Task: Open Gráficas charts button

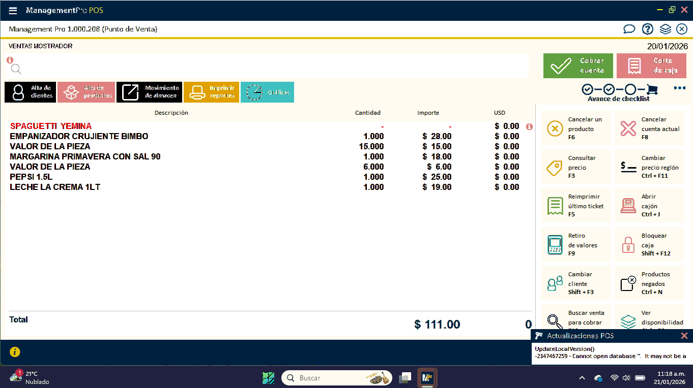Action: pyautogui.click(x=267, y=92)
